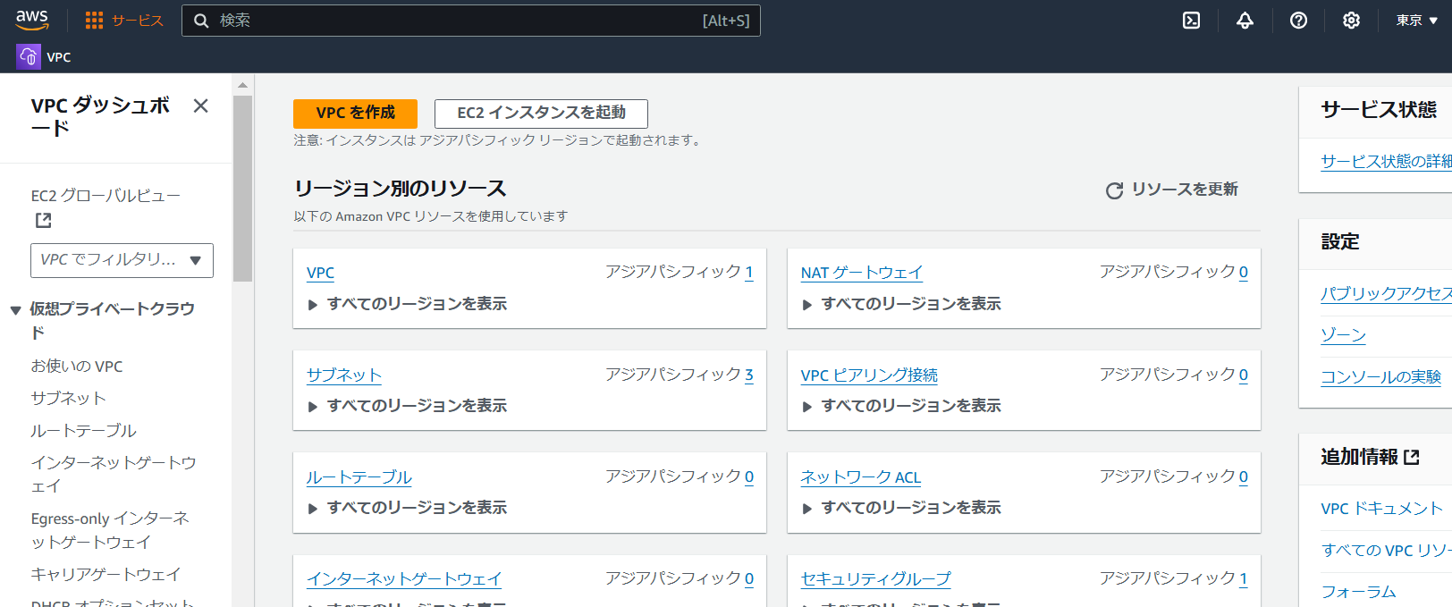The height and width of the screenshot is (607, 1452).
Task: Click the search magnifier icon
Action: [202, 21]
